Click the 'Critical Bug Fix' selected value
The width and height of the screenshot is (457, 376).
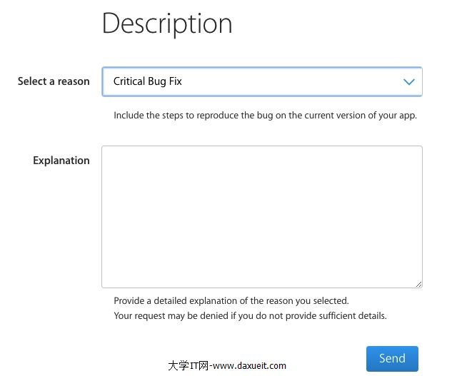[x=148, y=81]
